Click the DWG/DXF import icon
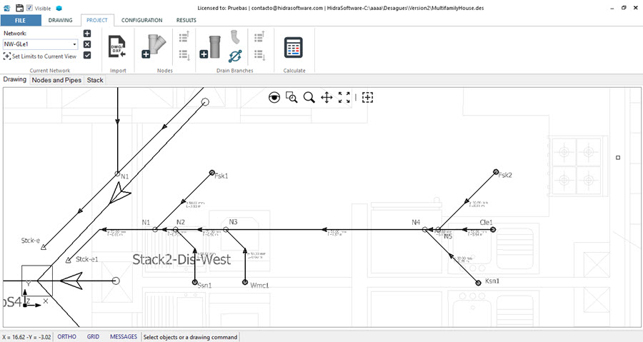Viewport: 643px width, 342px height. click(x=117, y=48)
